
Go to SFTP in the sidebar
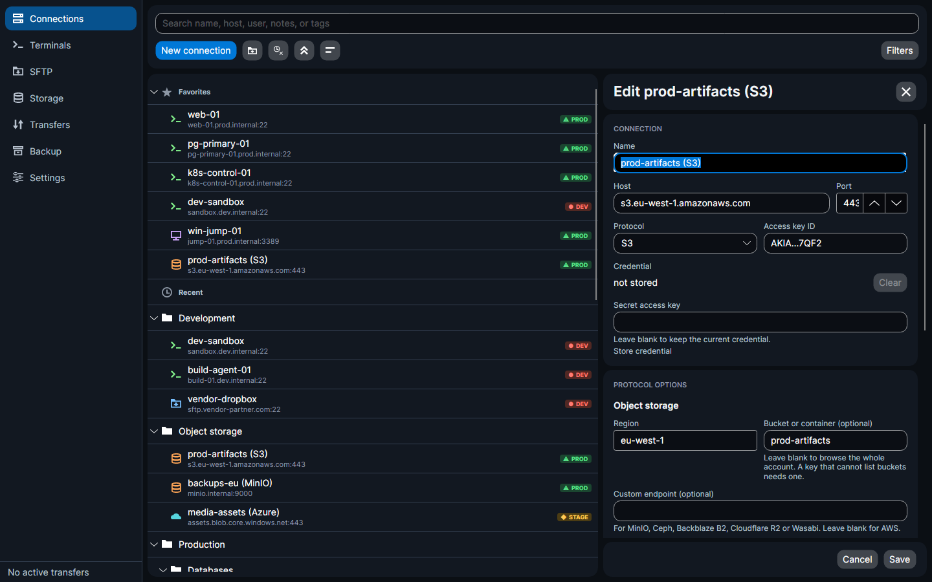pos(71,72)
